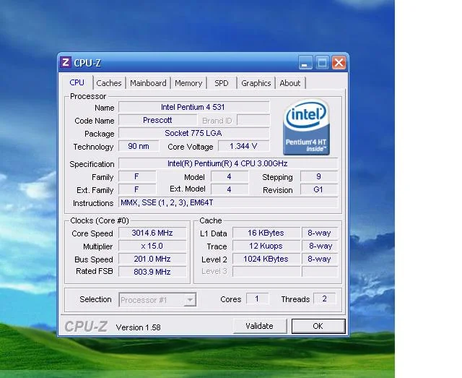The image size is (462, 378).
Task: Click the Threads value '2'
Action: [x=325, y=299]
